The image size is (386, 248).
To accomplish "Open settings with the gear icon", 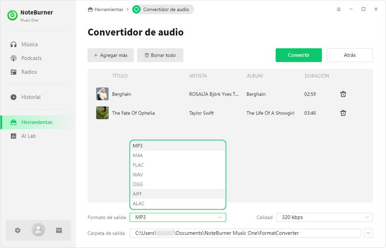I will tap(17, 230).
